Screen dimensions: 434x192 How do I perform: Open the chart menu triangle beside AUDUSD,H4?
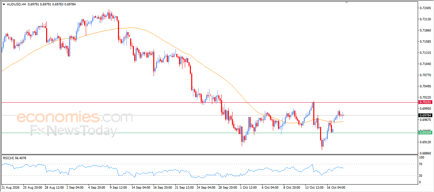(4, 4)
